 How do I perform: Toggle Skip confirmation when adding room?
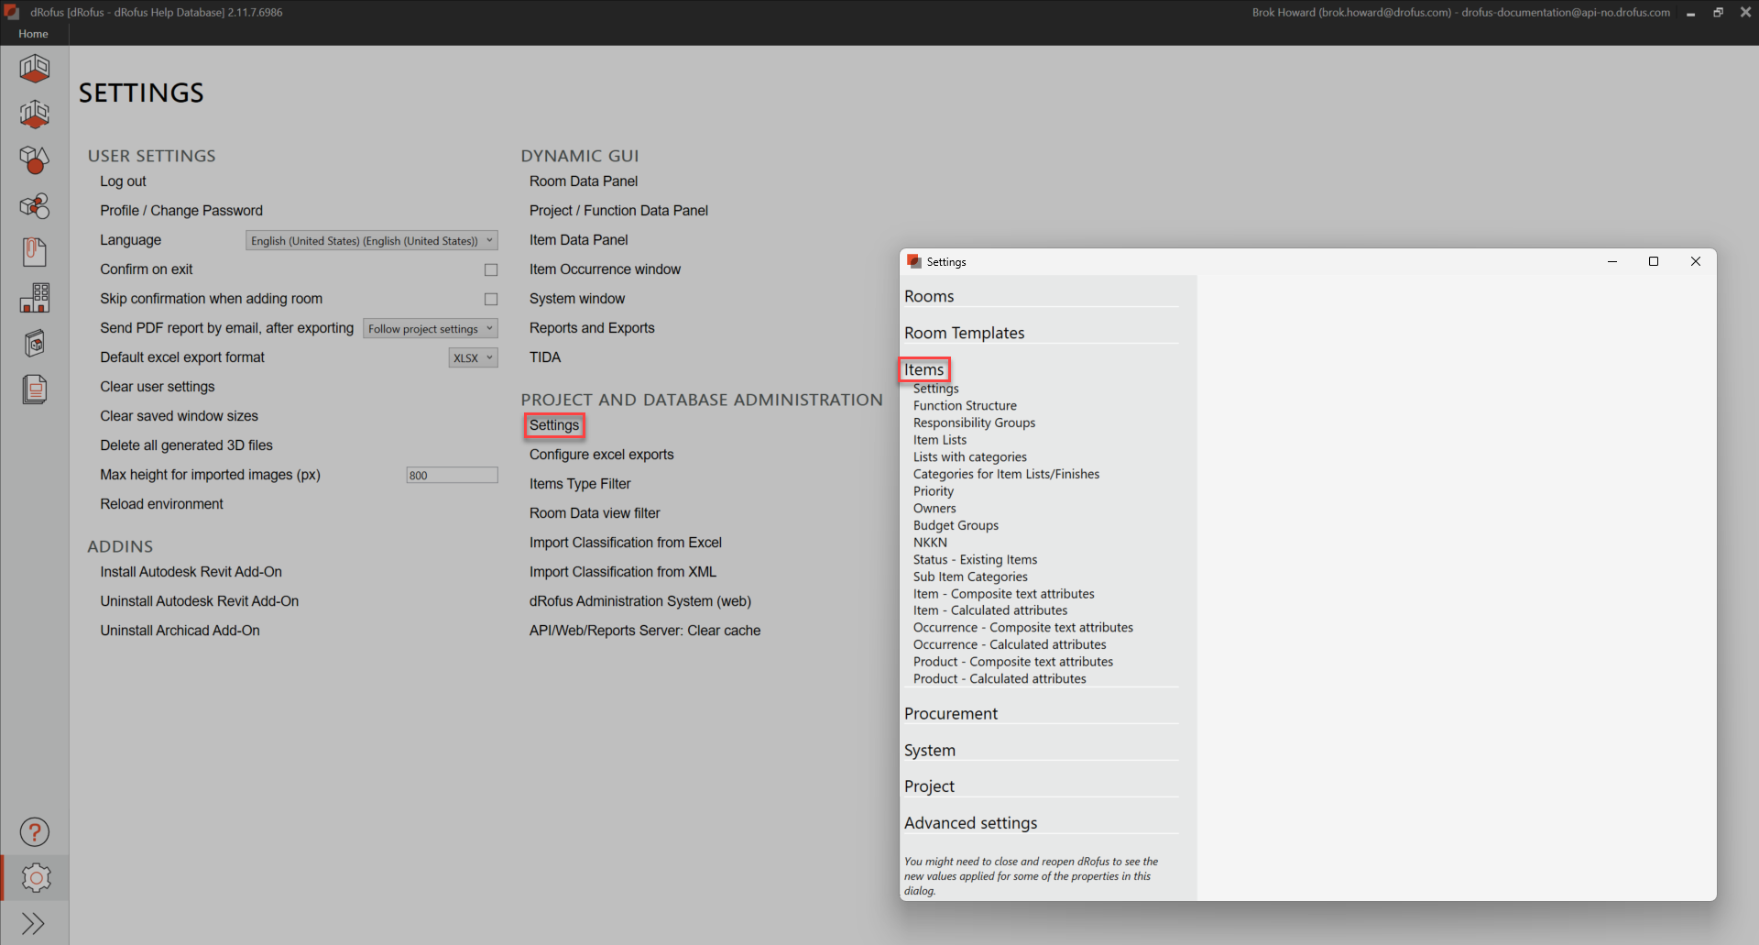(x=491, y=299)
